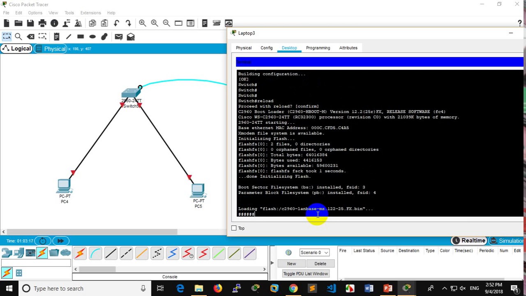This screenshot has width=526, height=296.
Task: Open the Extensions menu
Action: (x=90, y=13)
